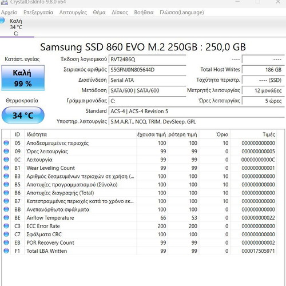
Task: Click the Καλή 99 % health status button
Action: [23, 78]
